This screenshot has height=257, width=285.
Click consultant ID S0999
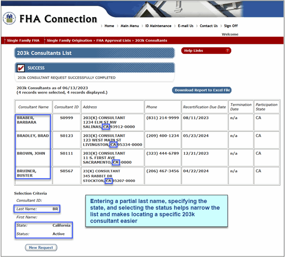[x=67, y=118]
